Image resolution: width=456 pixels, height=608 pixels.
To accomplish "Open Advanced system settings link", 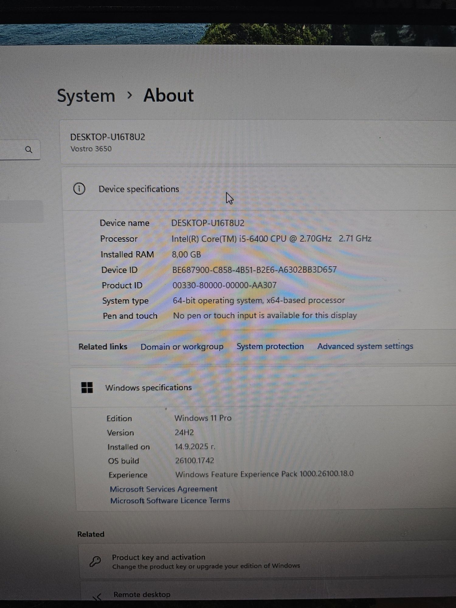I will (365, 346).
